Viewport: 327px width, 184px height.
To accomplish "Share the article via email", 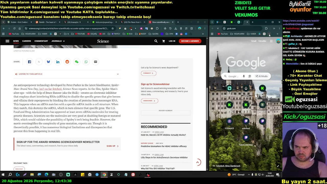I will click(96, 62).
